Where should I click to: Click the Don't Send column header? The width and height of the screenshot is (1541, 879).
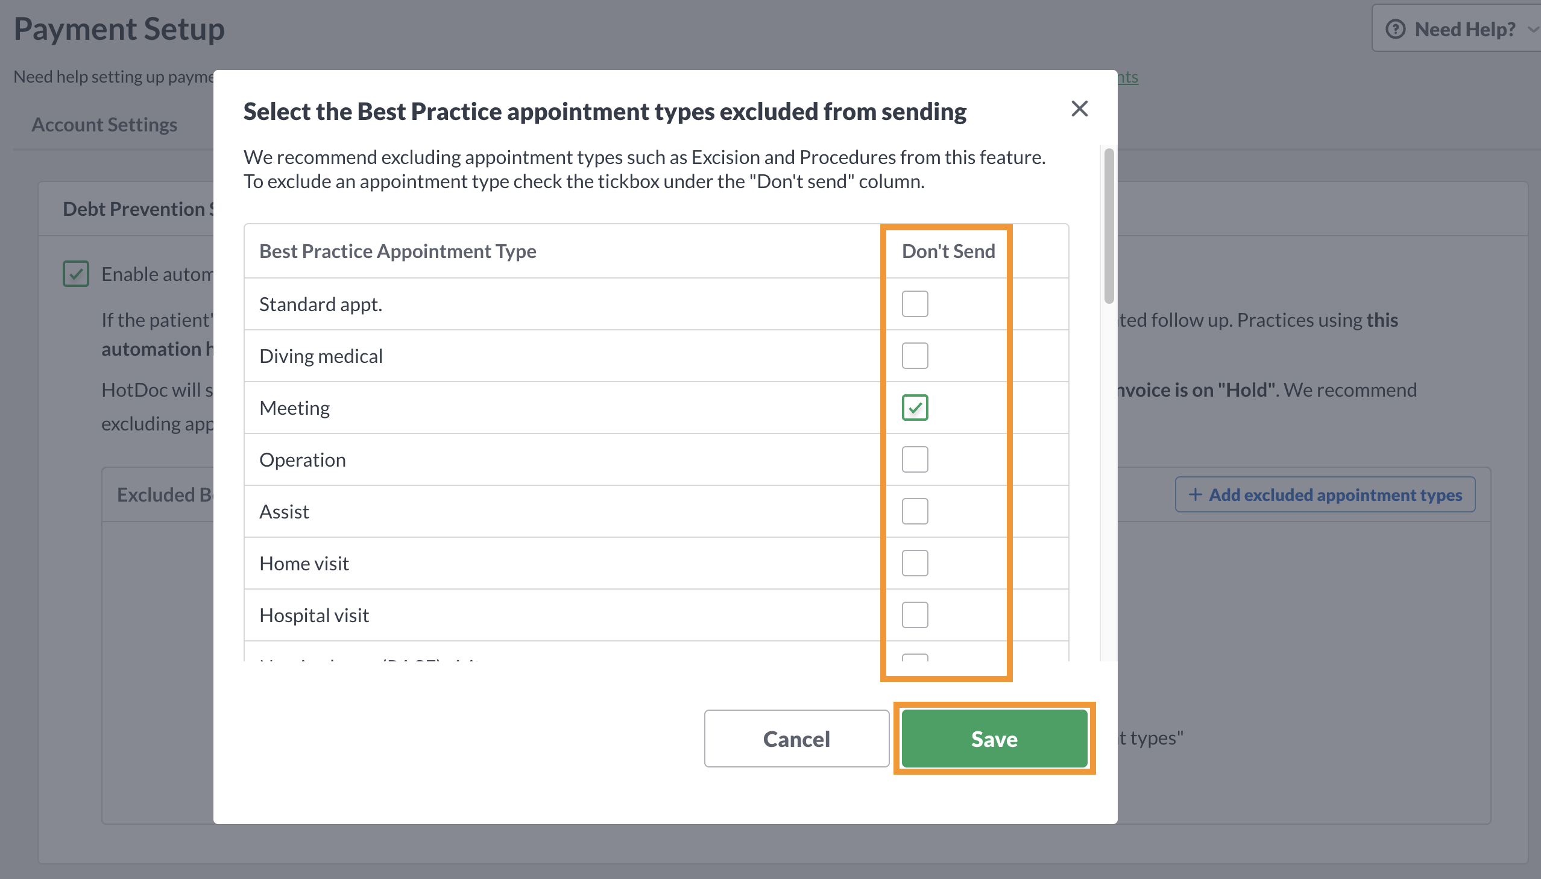(948, 251)
